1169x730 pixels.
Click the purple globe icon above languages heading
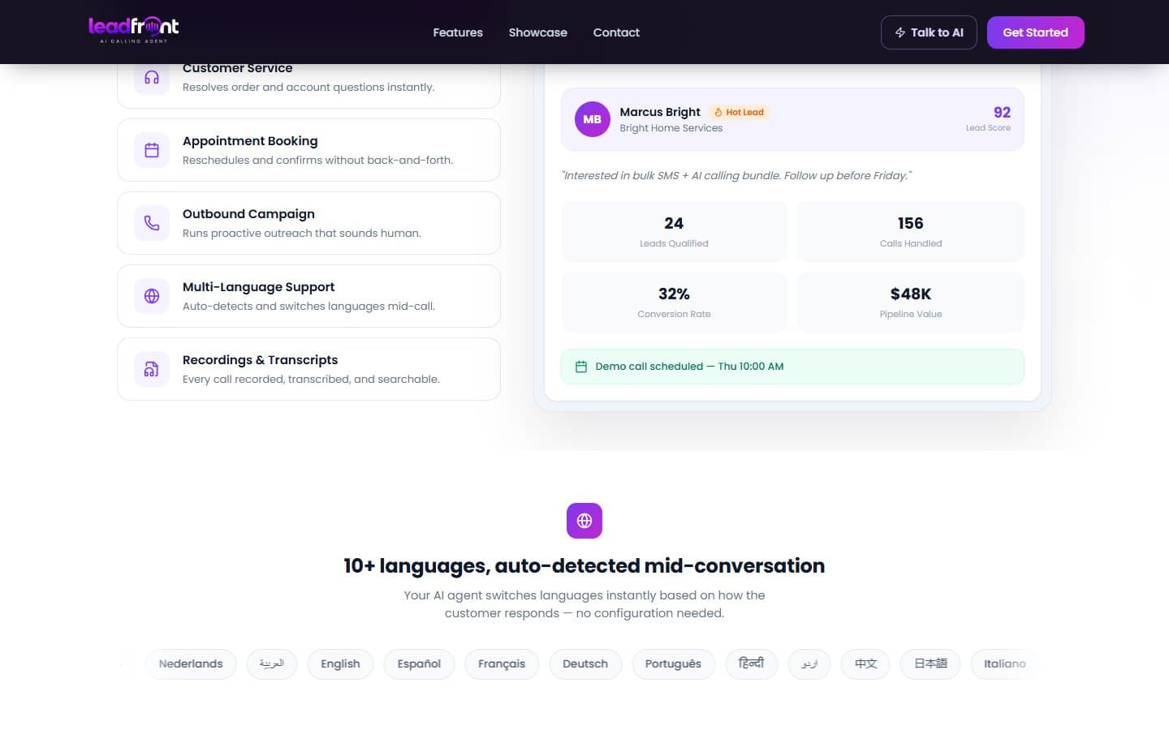pos(584,521)
